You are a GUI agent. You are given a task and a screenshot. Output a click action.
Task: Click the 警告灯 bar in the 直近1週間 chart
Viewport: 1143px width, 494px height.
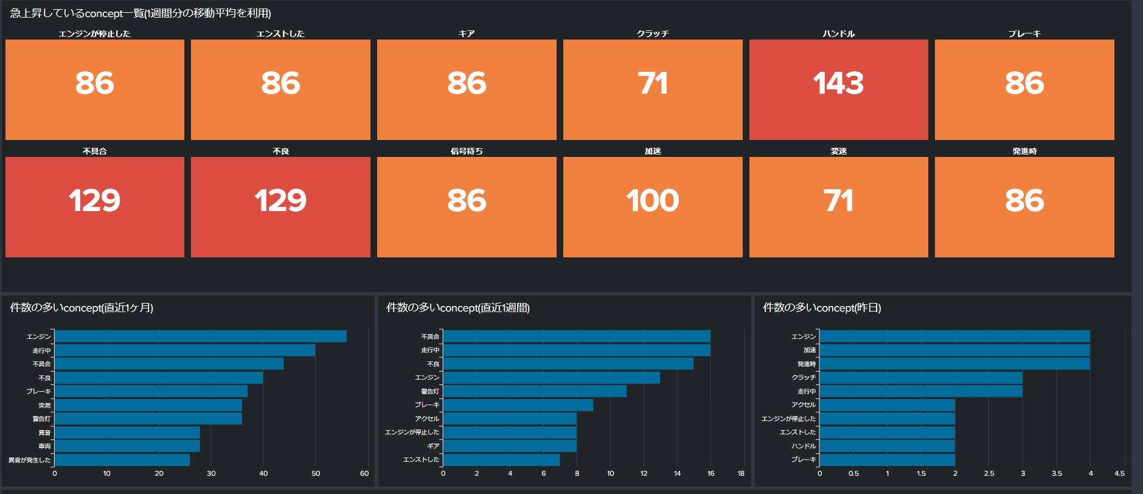[535, 391]
